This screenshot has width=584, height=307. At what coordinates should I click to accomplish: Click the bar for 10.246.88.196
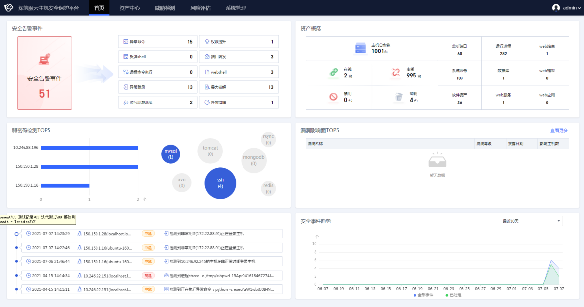click(x=89, y=148)
